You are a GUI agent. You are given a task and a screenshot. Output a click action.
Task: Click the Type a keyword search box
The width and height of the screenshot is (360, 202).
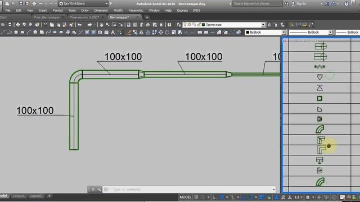258,4
